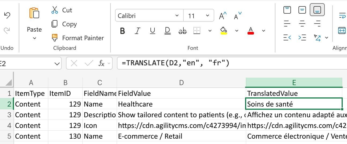Viewport: 347px width, 144px height.
Task: Click the Icon cell in column C
Action: [100, 126]
